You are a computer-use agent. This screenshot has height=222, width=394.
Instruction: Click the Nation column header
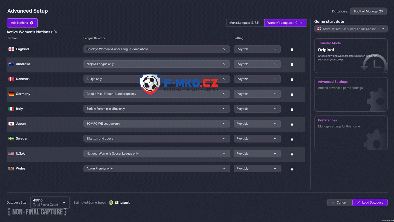tap(13, 38)
